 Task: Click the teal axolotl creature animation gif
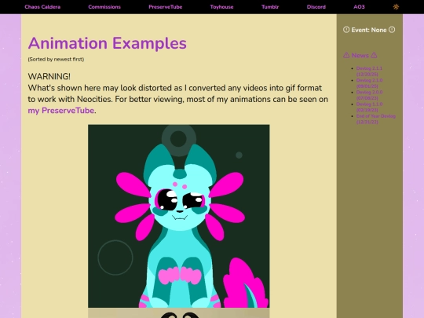[x=178, y=216]
